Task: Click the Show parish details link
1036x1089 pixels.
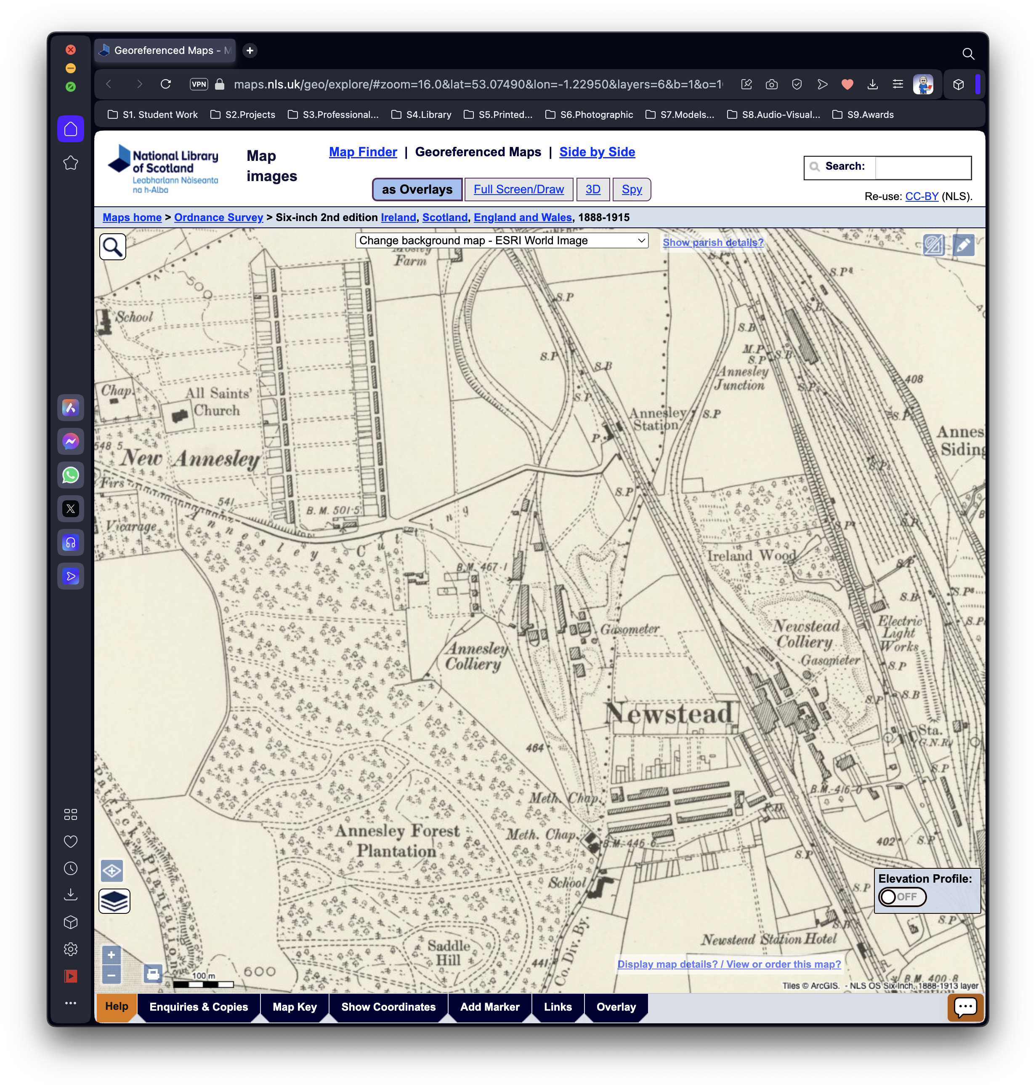Action: tap(713, 242)
